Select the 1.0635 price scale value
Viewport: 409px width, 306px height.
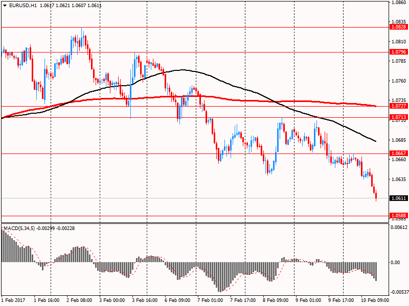[399, 179]
